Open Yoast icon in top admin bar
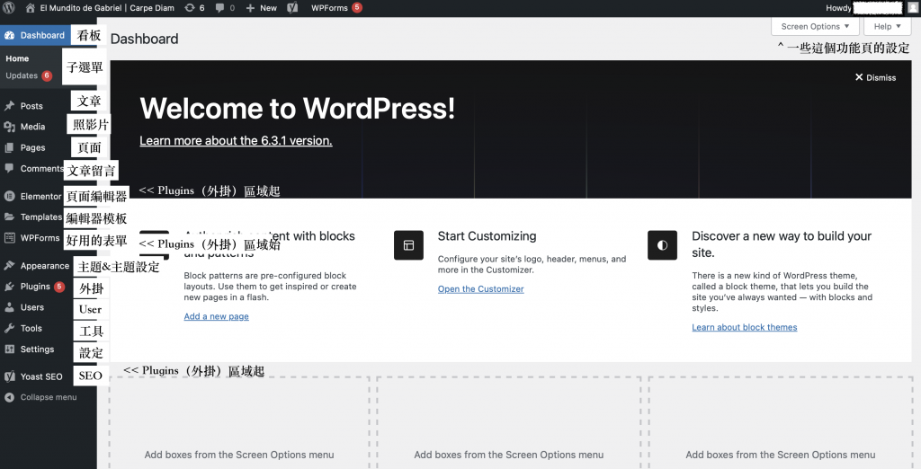The image size is (921, 469). 292,8
